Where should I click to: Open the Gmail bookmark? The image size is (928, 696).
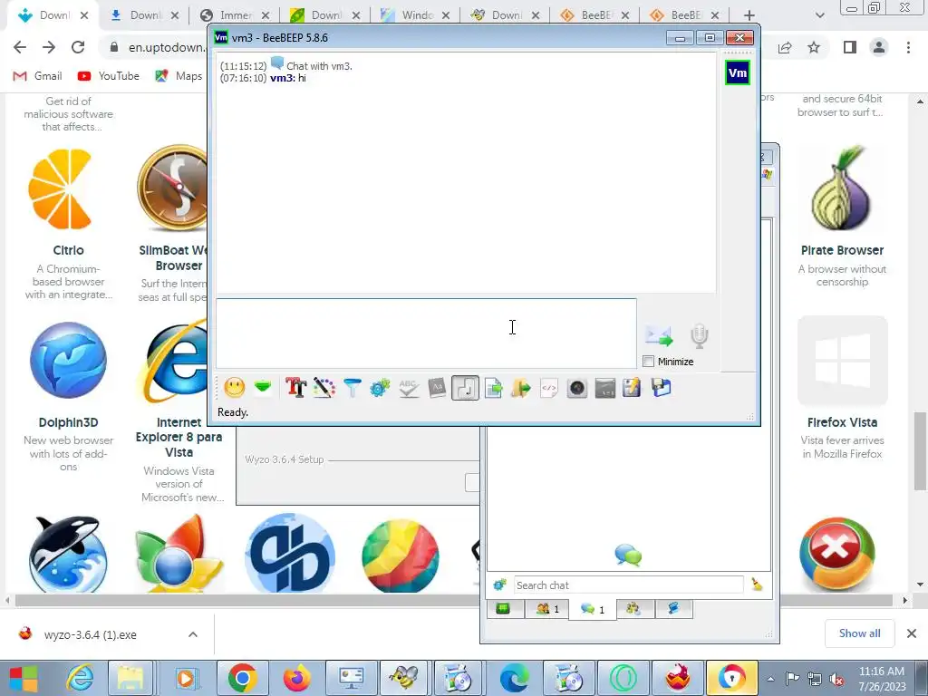click(x=38, y=76)
